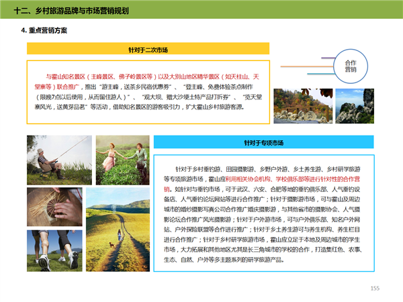403x302 pixels.
Task: Select the 4. 重点营销方案 subheading
Action: coord(44,31)
